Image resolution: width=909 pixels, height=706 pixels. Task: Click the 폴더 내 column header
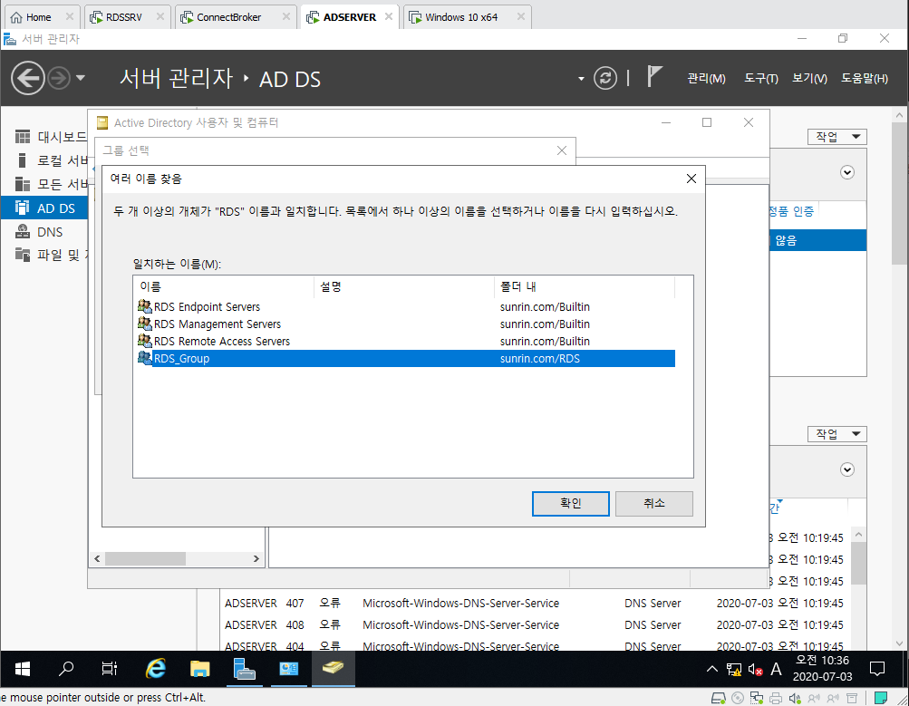click(585, 287)
